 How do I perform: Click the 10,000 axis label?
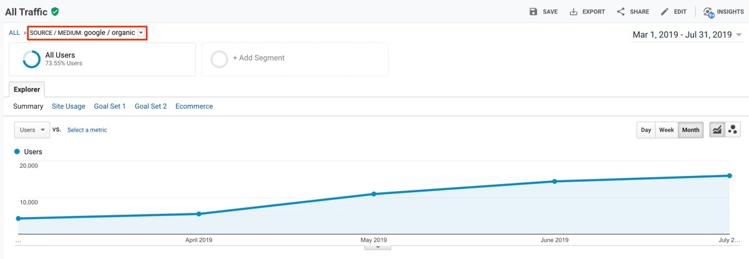pos(29,202)
